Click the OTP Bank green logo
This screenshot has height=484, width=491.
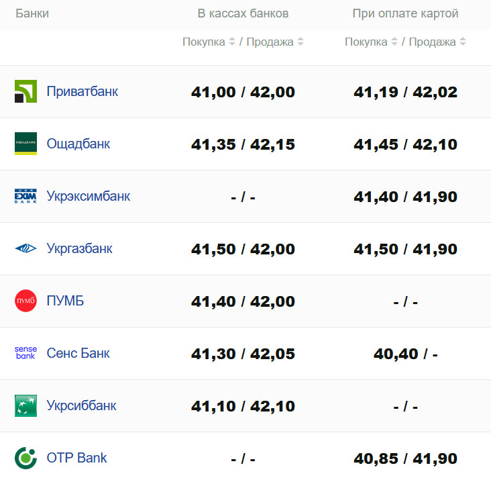[25, 458]
